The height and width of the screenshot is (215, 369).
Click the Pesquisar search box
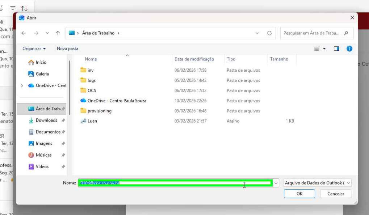pyautogui.click(x=311, y=33)
